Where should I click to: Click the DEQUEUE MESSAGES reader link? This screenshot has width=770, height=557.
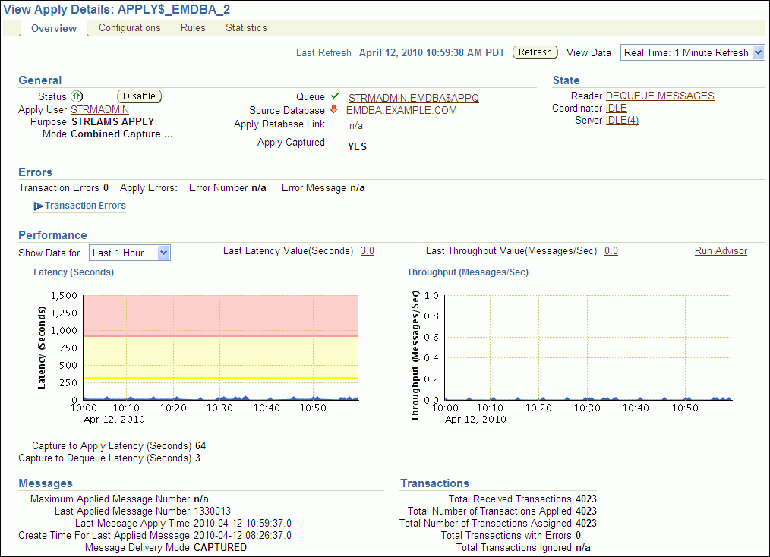pyautogui.click(x=660, y=96)
